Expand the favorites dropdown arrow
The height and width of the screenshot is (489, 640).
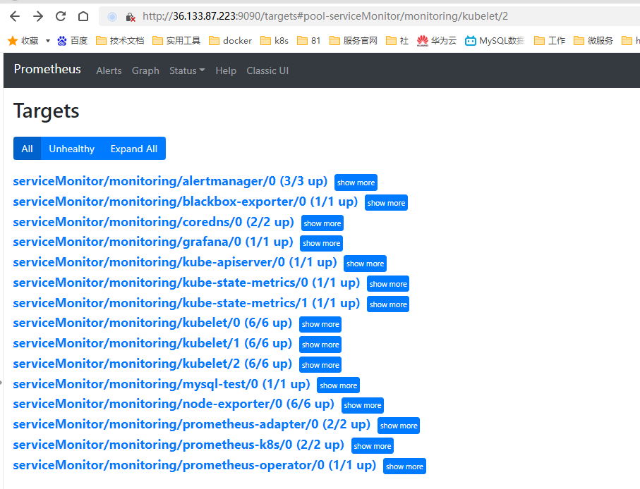click(x=48, y=41)
